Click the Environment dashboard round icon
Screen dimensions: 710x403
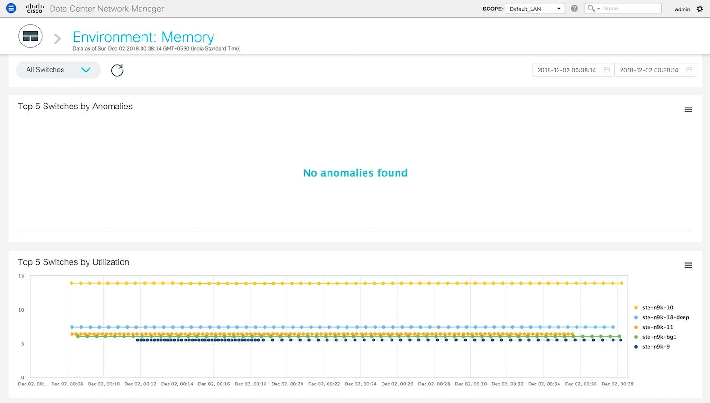tap(30, 36)
